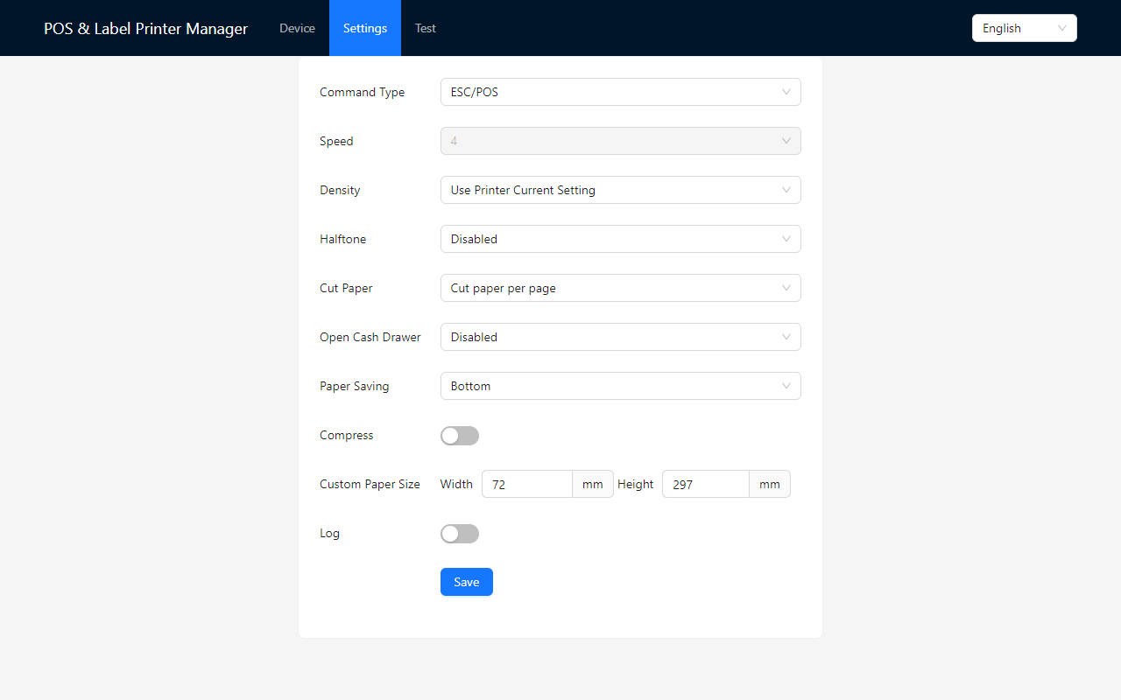Viewport: 1121px width, 700px height.
Task: Click the Paper Saving dropdown arrow
Action: tap(786, 386)
